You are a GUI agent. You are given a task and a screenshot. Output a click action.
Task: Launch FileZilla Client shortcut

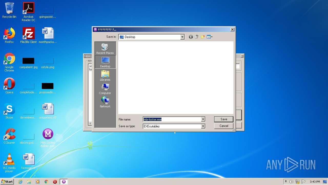[28, 35]
